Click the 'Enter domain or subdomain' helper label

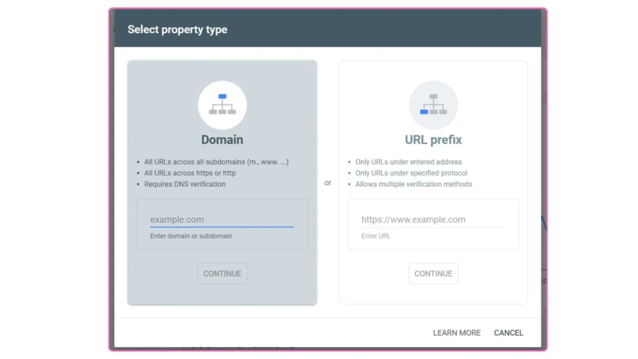coord(191,236)
